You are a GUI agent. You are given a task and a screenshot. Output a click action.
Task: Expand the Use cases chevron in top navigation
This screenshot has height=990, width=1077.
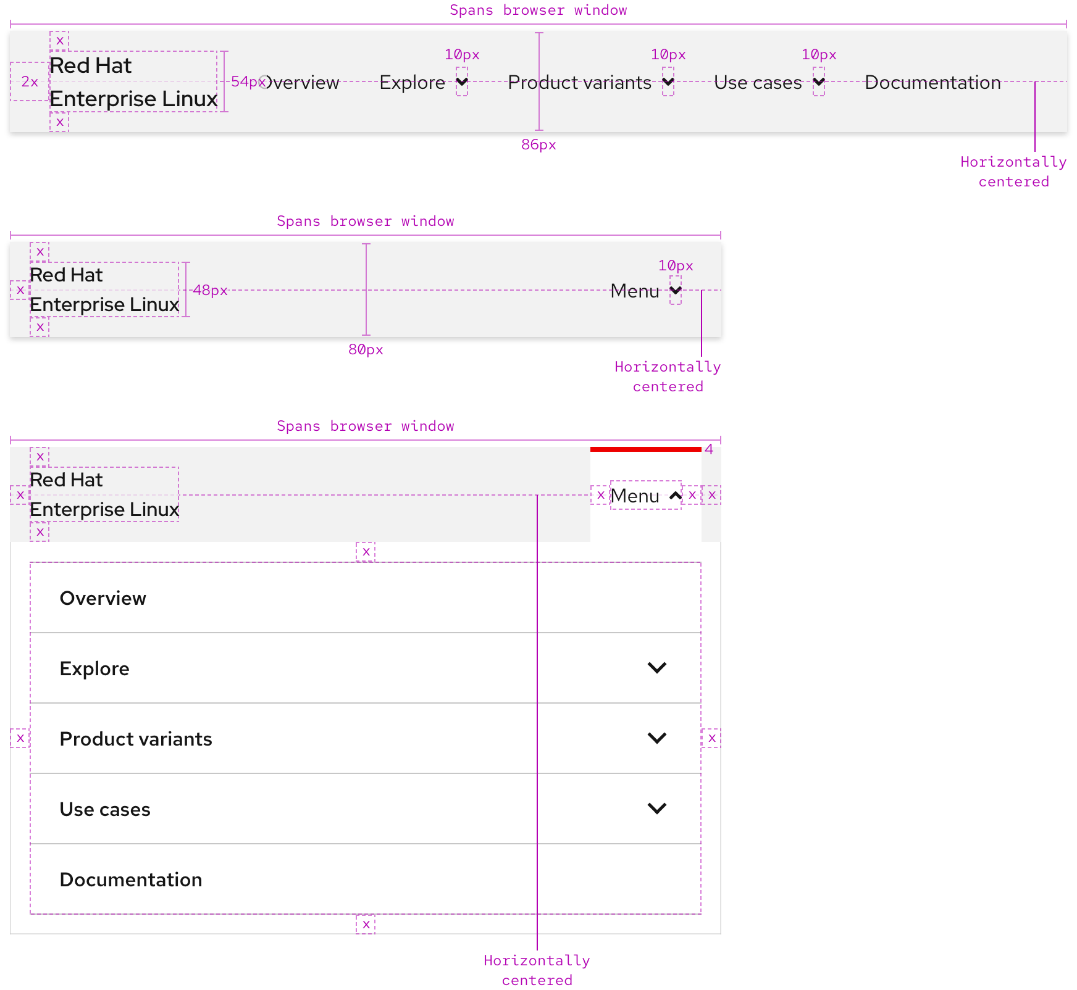point(819,81)
